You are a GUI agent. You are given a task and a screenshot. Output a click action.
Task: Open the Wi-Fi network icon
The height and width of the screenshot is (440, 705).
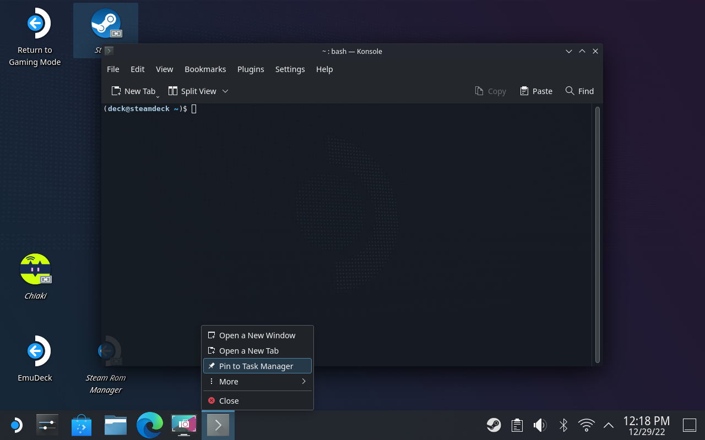[x=587, y=425]
